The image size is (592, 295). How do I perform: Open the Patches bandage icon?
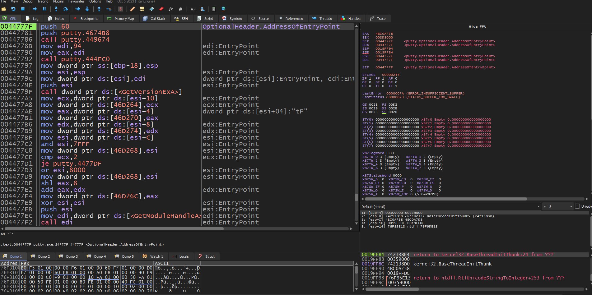click(133, 9)
